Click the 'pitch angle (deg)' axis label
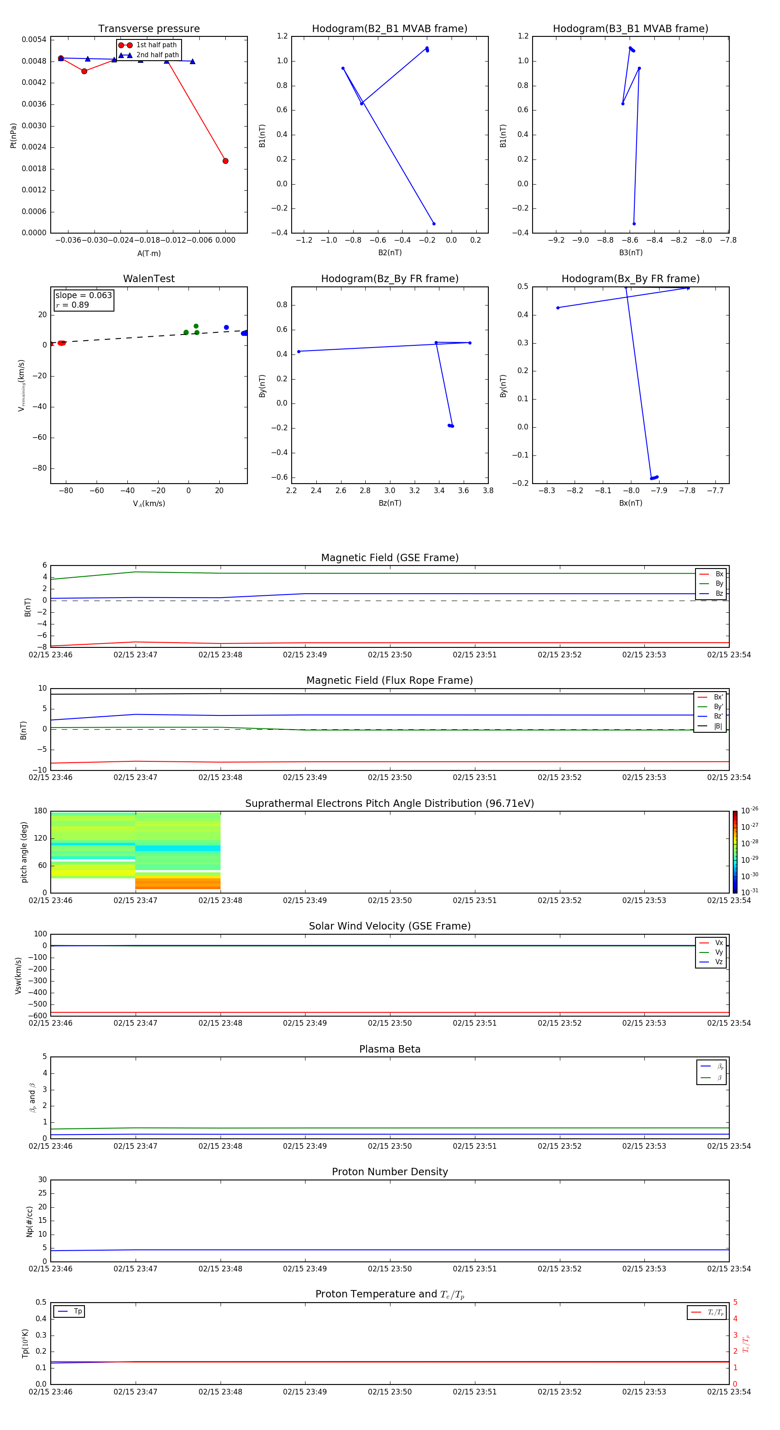The image size is (780, 1430). (24, 852)
